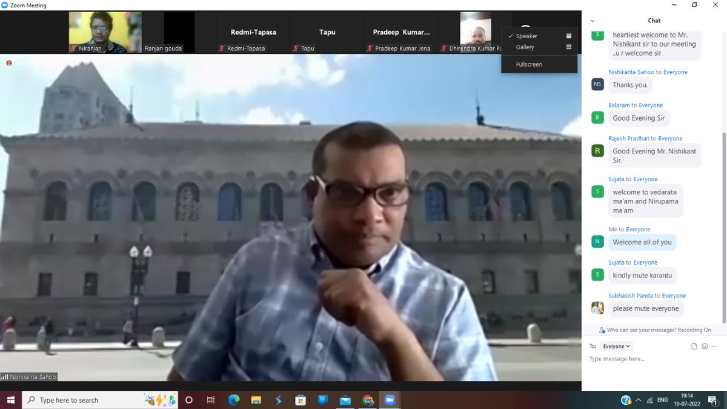Open the Windows notification center

713,400
